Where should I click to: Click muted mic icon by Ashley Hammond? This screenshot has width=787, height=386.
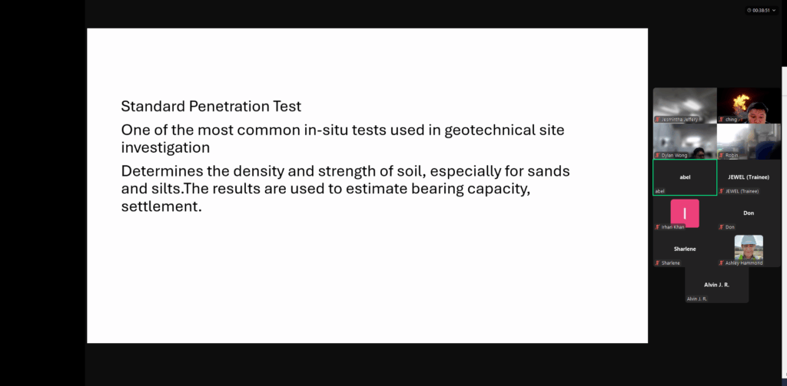point(721,262)
